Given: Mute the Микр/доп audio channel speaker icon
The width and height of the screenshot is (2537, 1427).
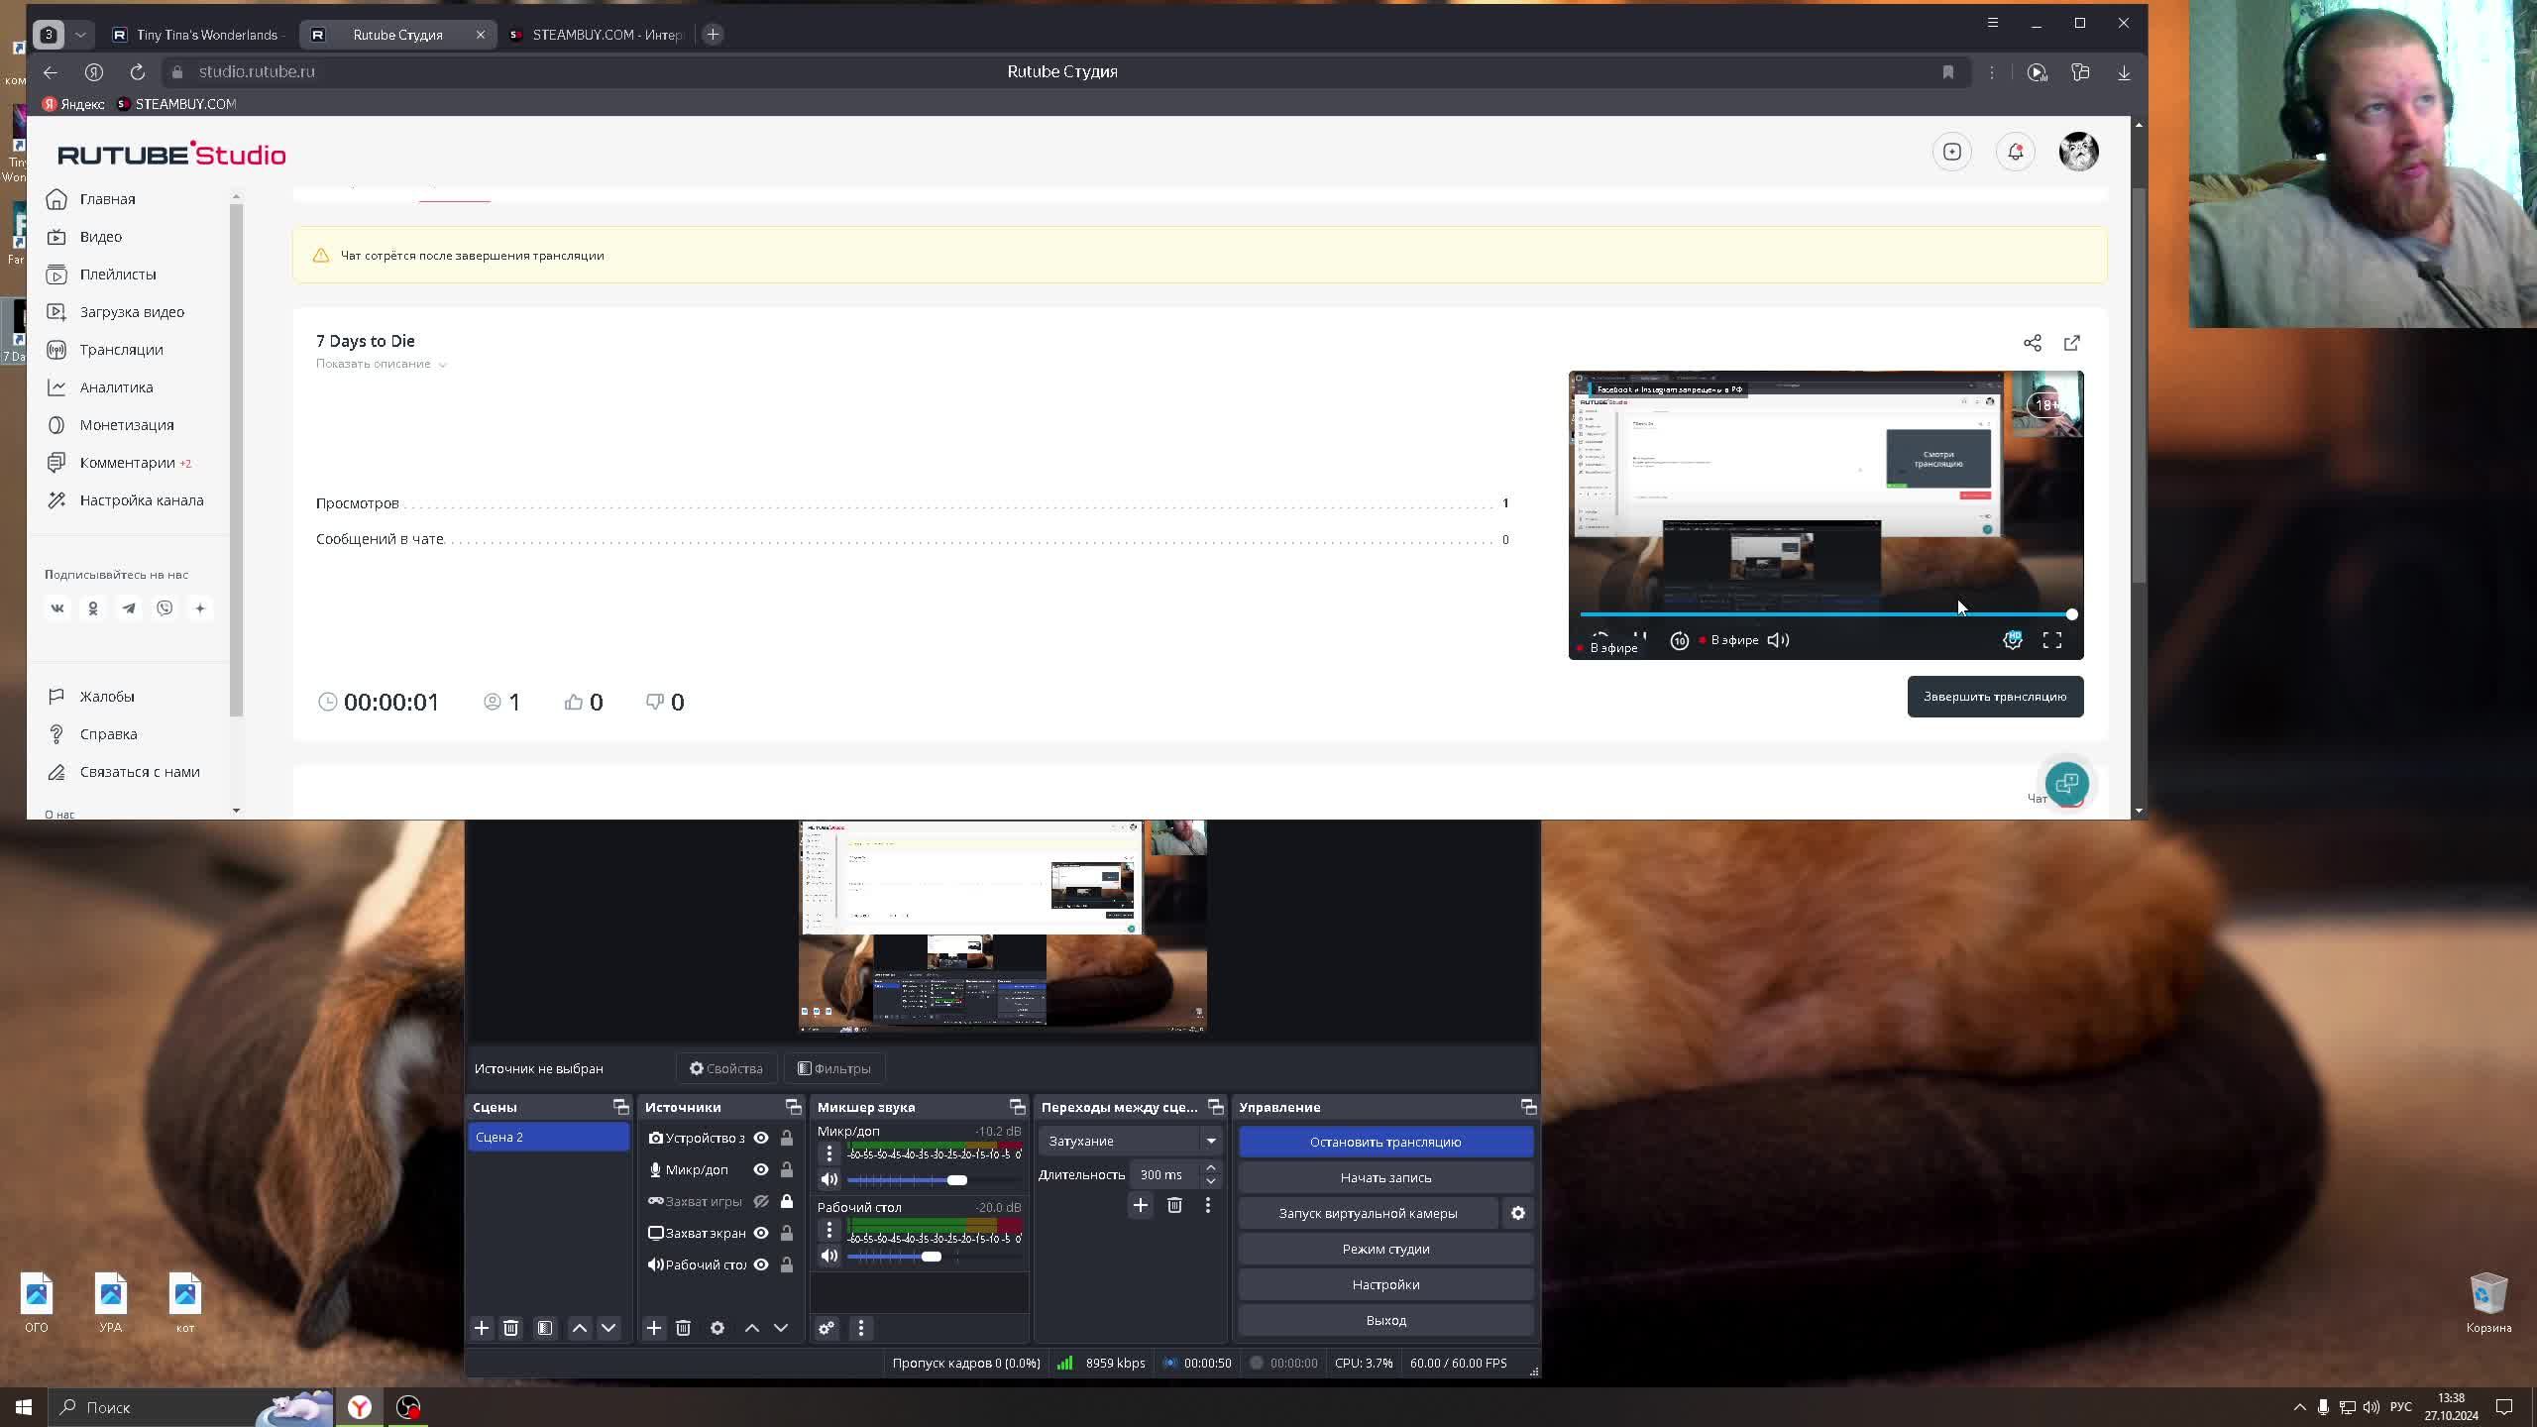Looking at the screenshot, I should click(829, 1179).
